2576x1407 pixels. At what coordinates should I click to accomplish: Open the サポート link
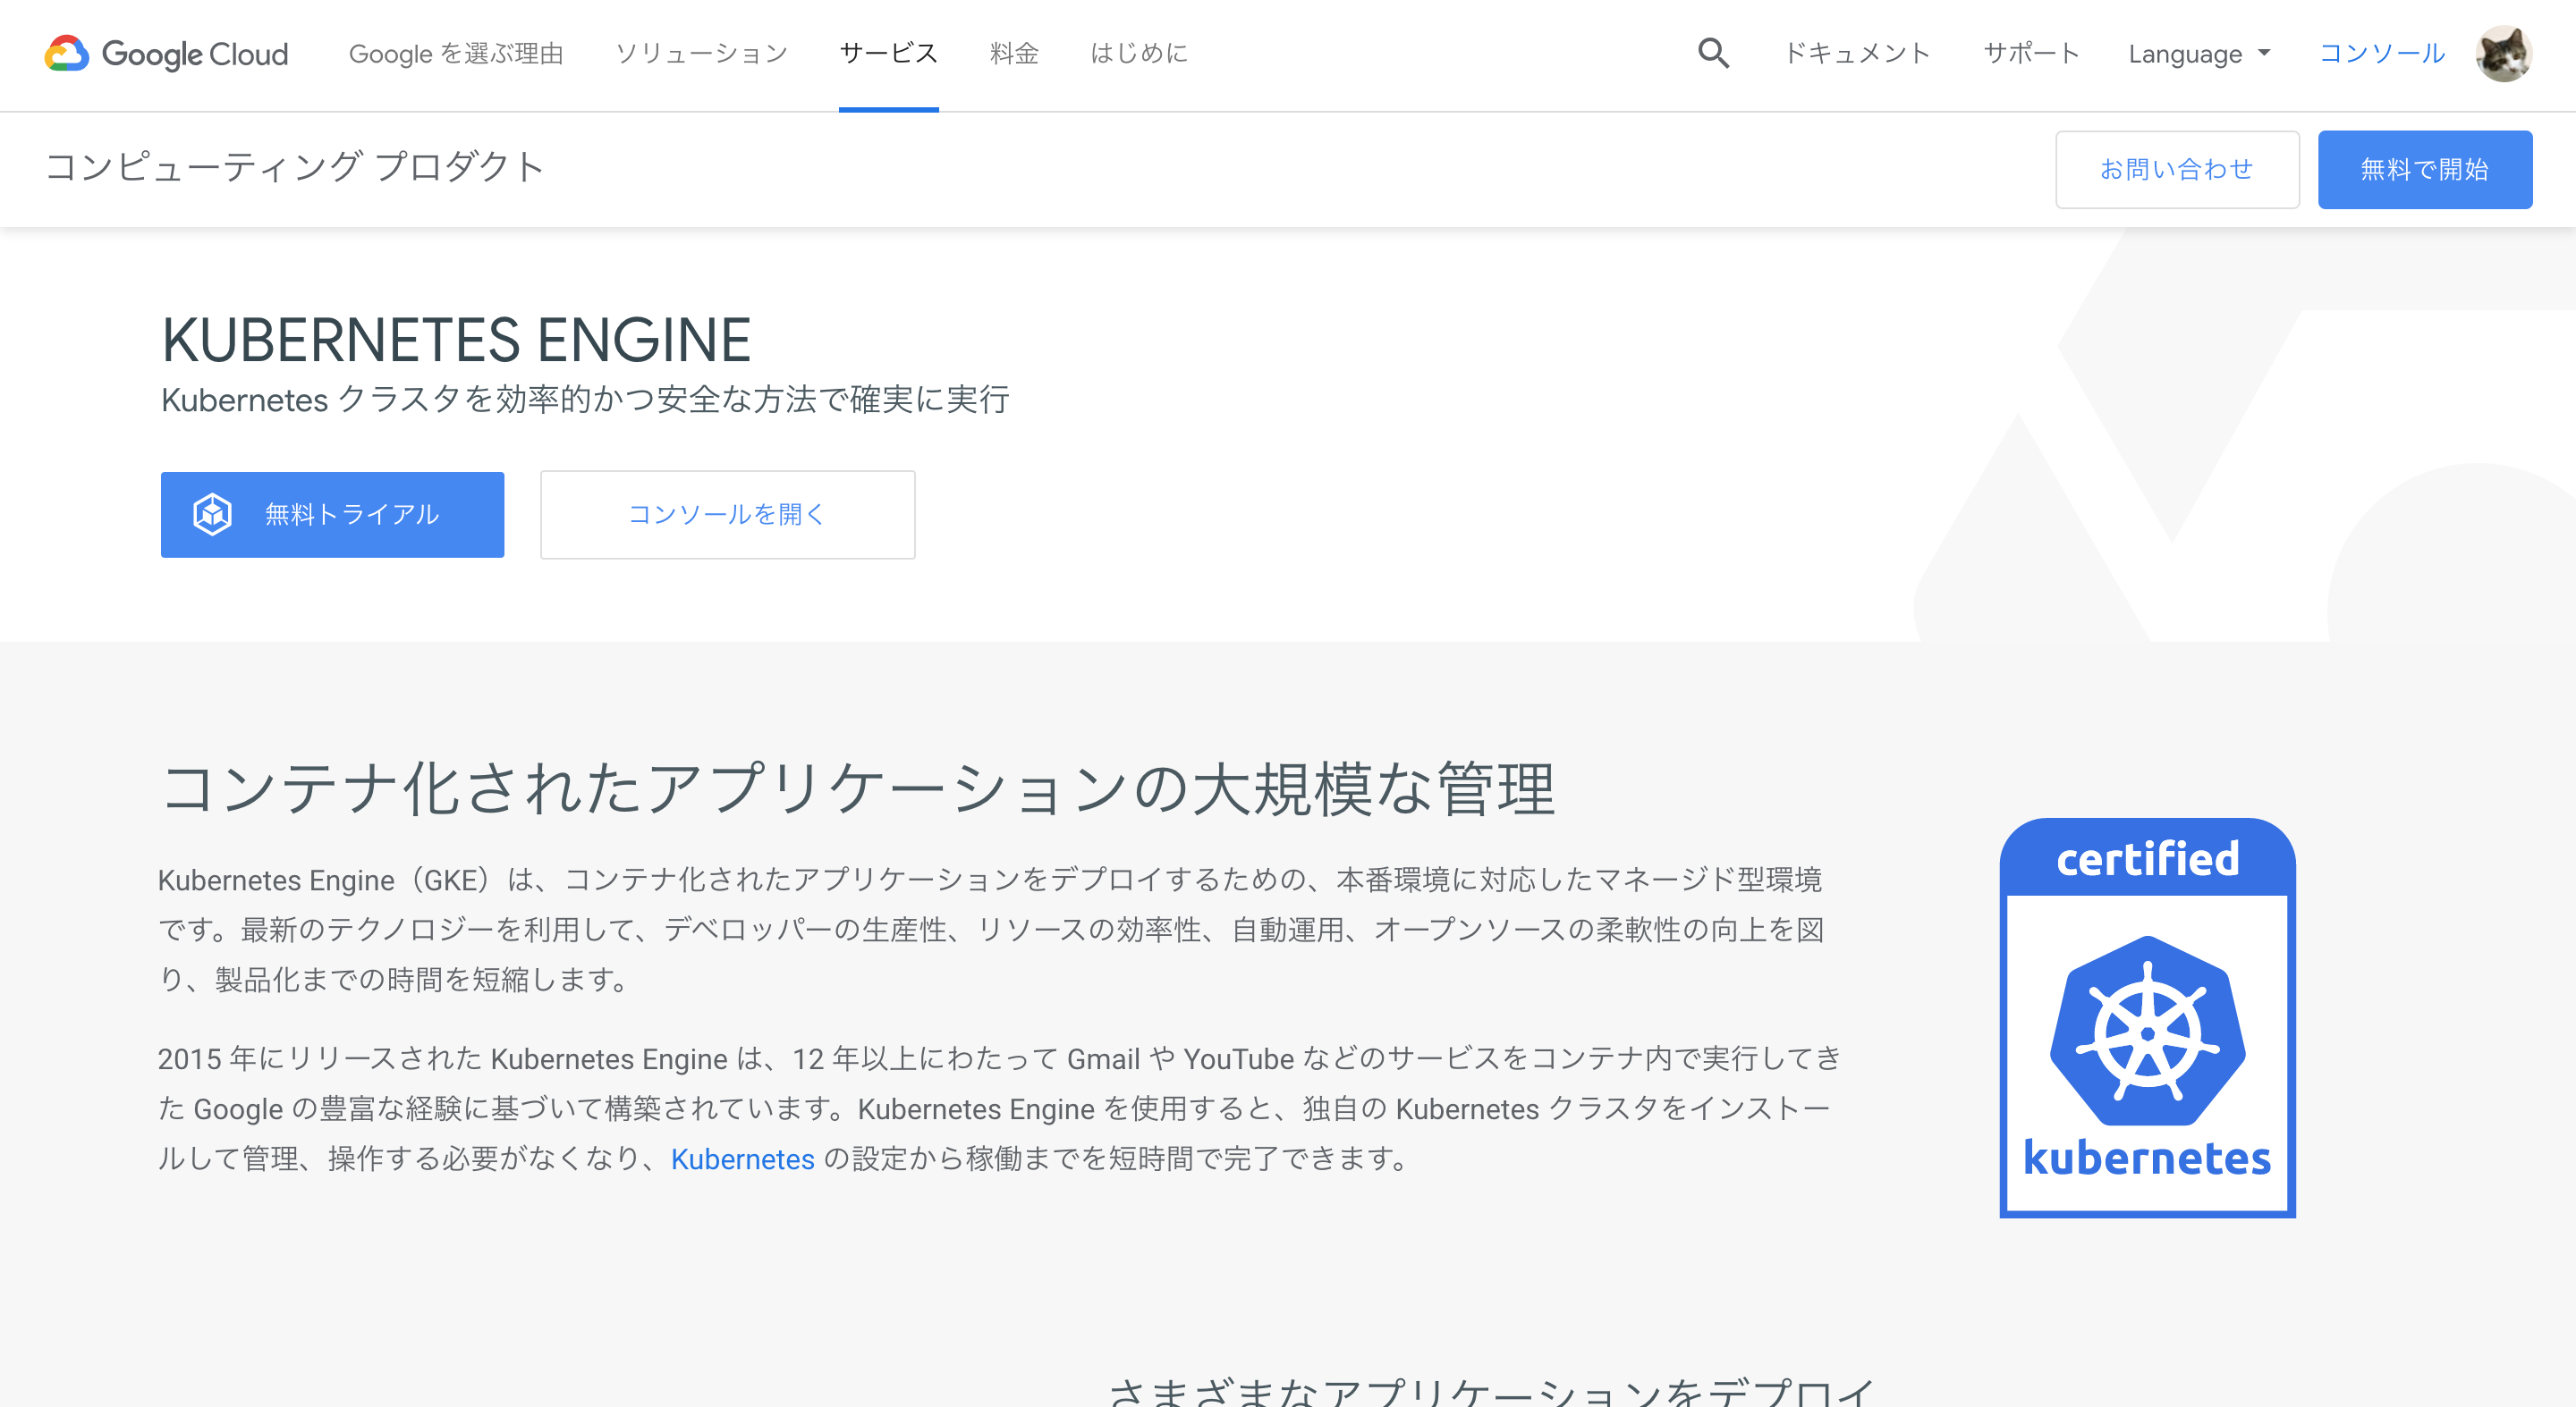(2031, 54)
